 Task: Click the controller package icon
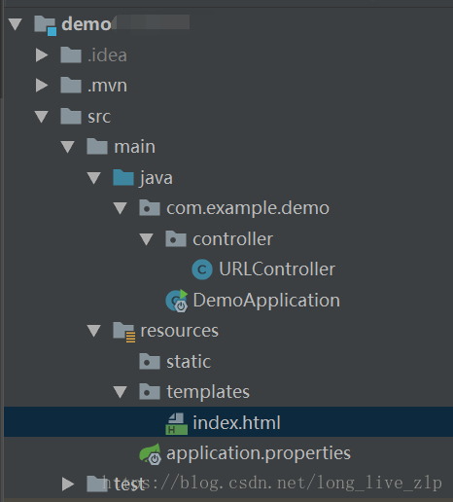[x=176, y=239]
